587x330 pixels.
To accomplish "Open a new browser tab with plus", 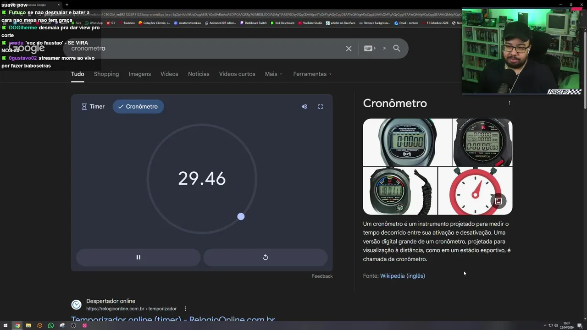I will click(x=67, y=5).
